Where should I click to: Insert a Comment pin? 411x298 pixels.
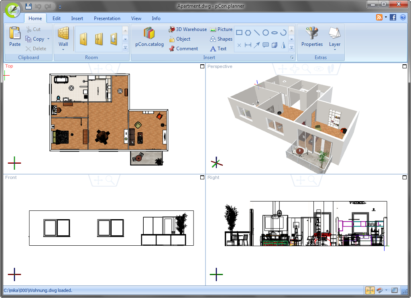183,49
